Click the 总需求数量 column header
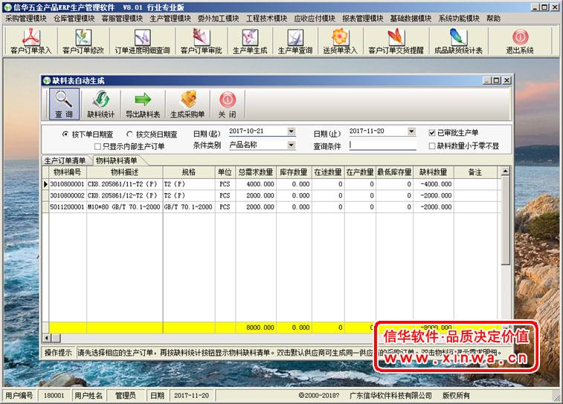This screenshot has width=563, height=404. [256, 172]
